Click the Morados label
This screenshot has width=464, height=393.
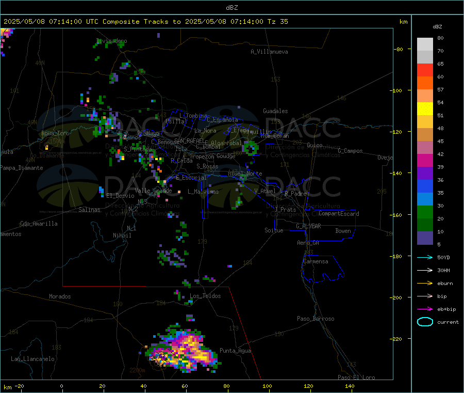pos(60,296)
